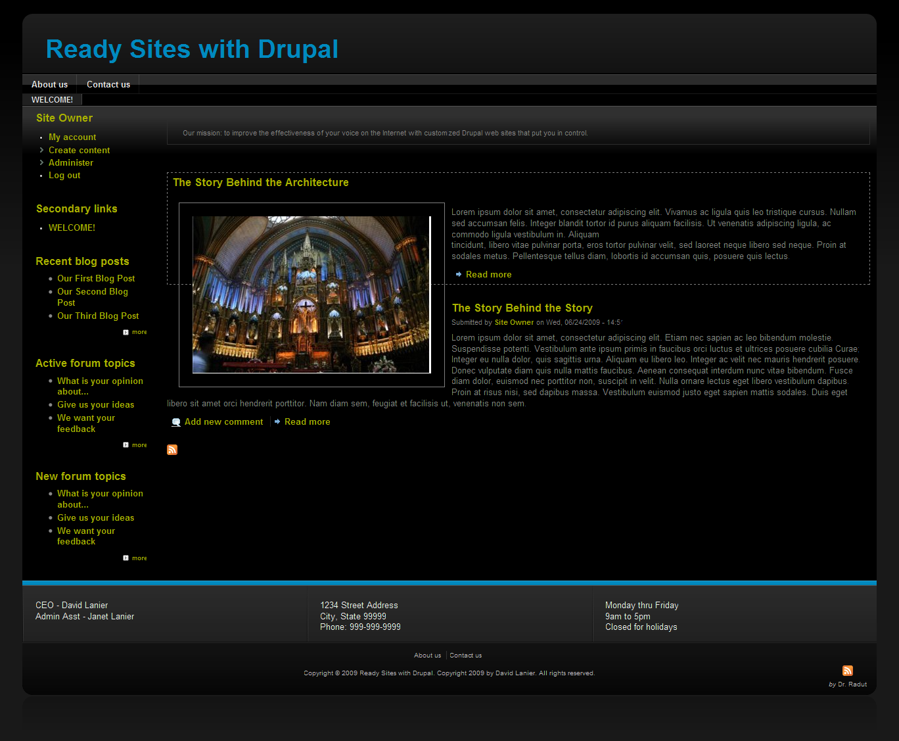Open the About us primary menu tab
This screenshot has height=741, width=899.
49,84
